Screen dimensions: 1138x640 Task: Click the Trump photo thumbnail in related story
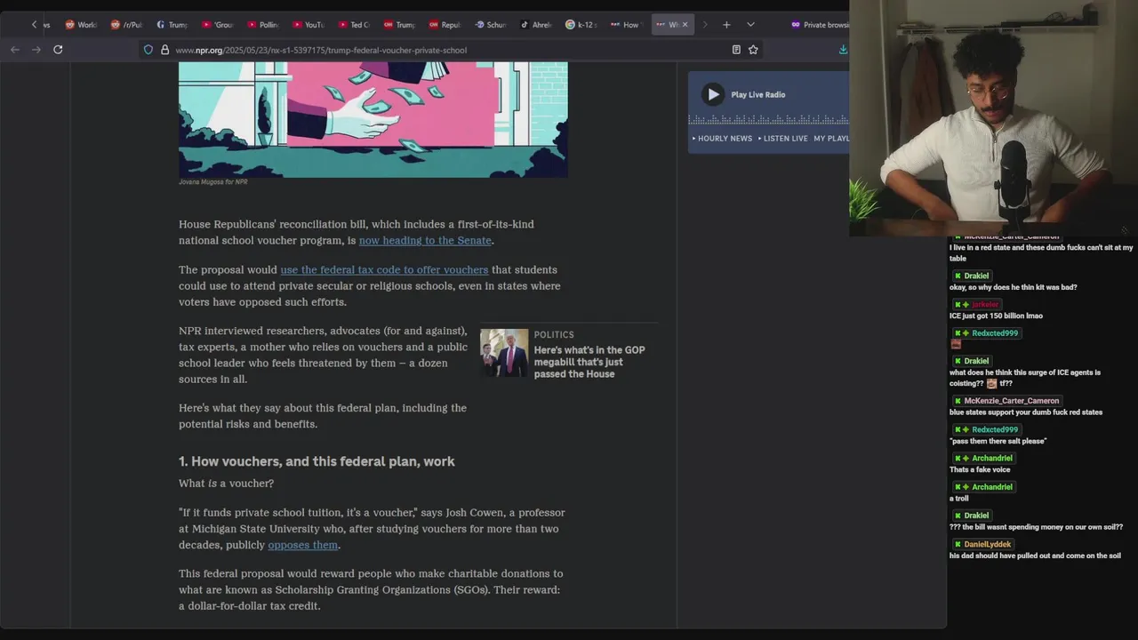coord(504,353)
